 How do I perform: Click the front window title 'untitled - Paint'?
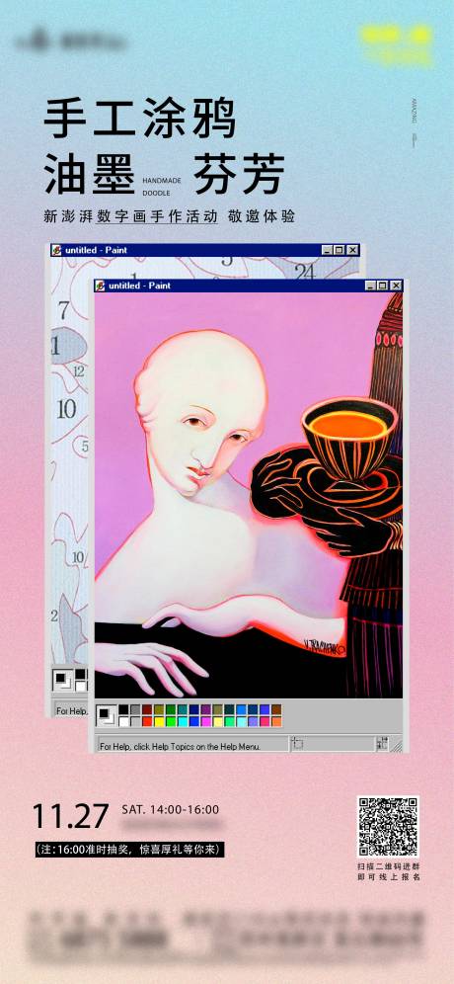(139, 287)
